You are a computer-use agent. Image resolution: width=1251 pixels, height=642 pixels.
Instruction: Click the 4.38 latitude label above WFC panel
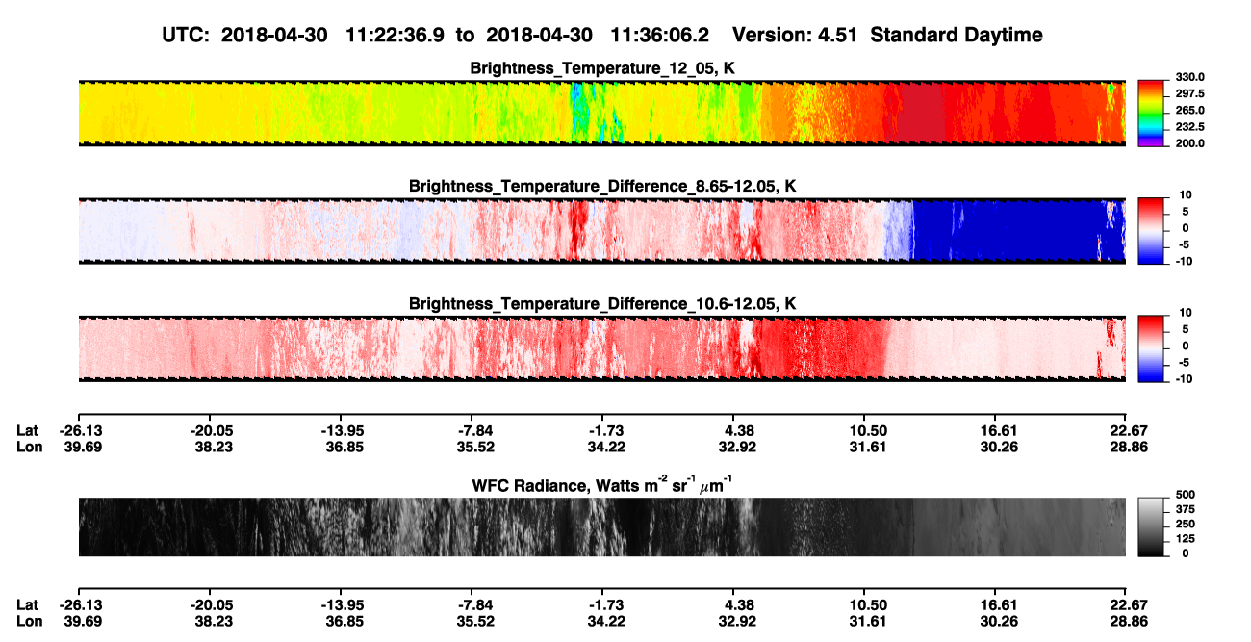point(733,432)
